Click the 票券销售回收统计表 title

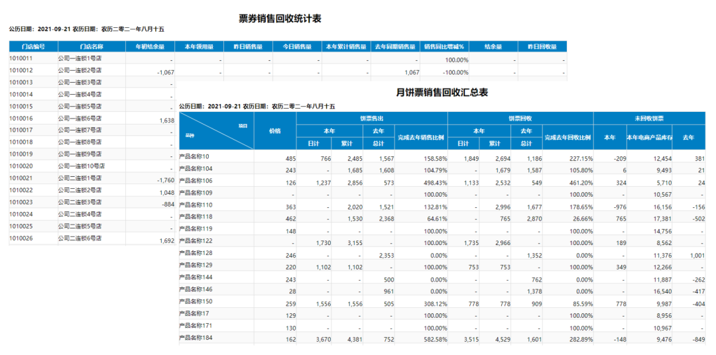point(280,19)
